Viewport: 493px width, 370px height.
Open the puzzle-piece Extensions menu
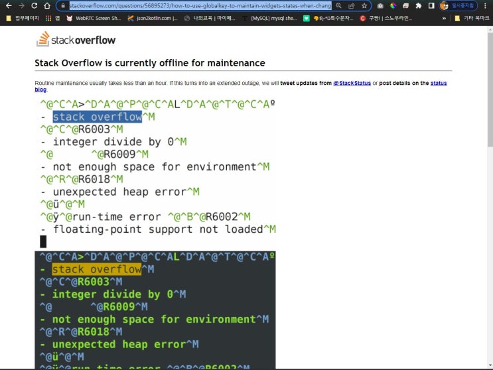418,5
